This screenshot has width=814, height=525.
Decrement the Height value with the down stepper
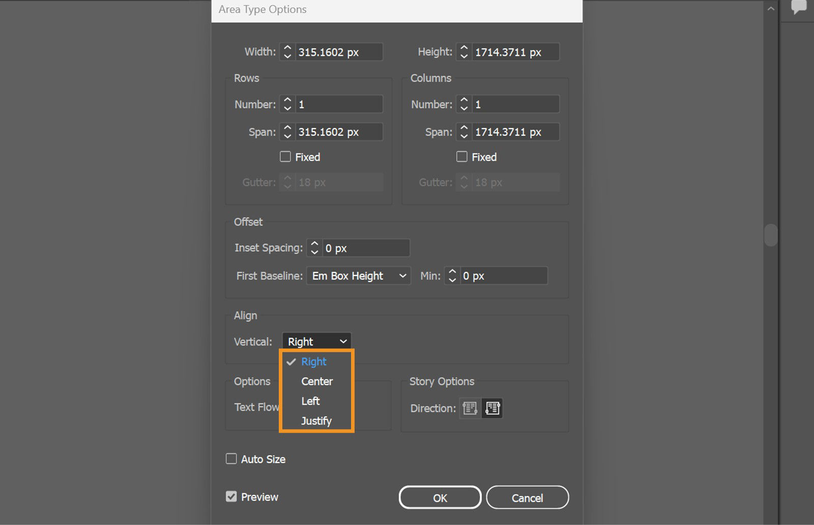click(463, 55)
